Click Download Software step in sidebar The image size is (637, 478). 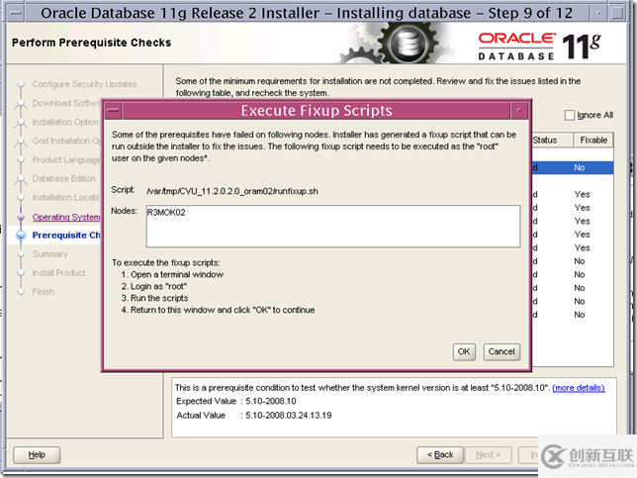(66, 103)
